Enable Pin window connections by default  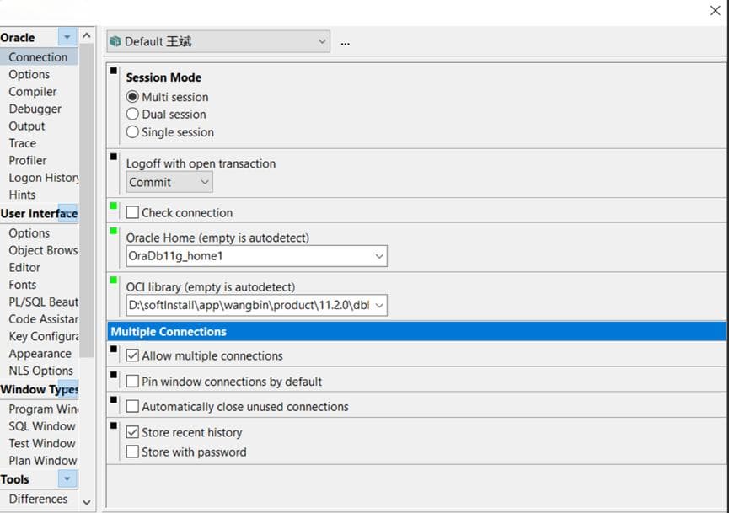coord(132,381)
